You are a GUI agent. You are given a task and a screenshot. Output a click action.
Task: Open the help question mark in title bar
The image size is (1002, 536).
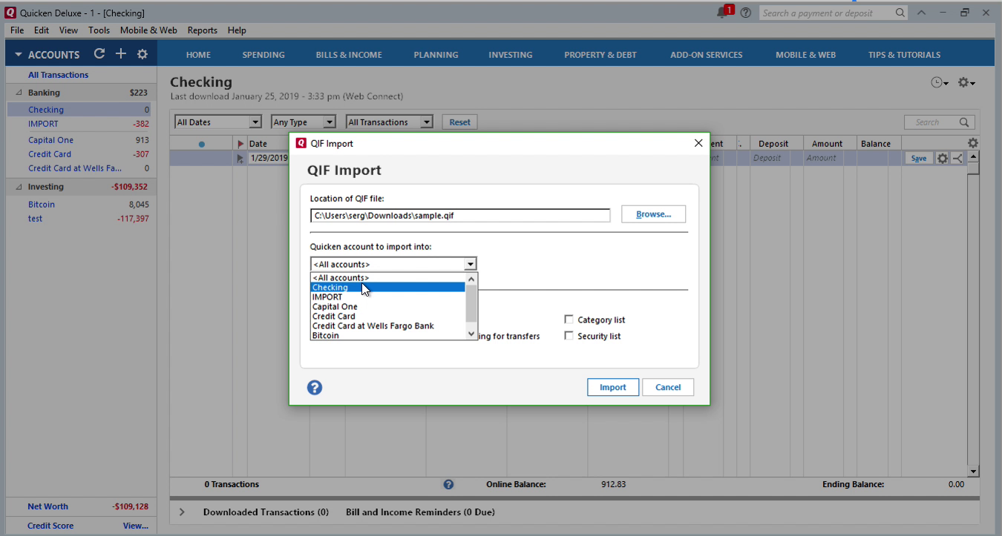click(746, 13)
